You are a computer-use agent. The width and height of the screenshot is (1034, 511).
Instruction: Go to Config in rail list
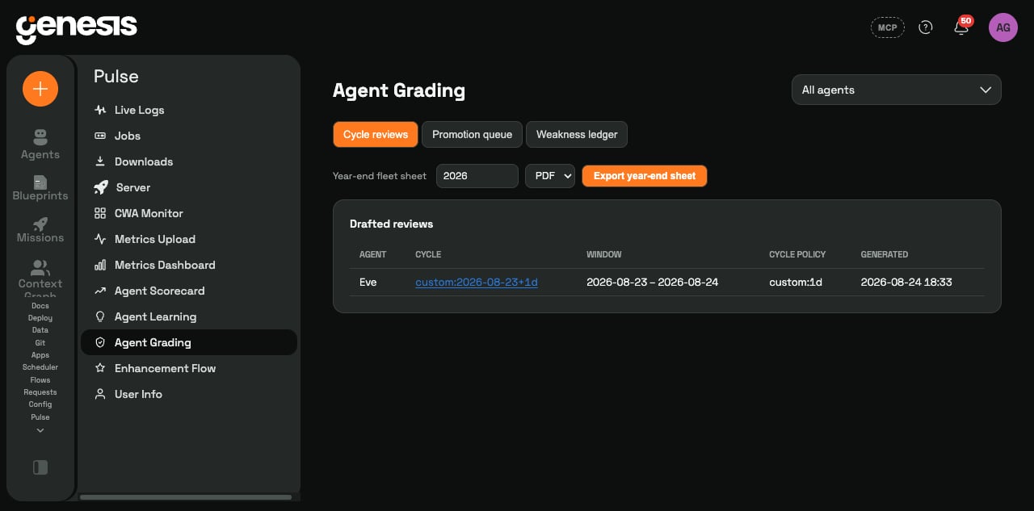(x=40, y=404)
